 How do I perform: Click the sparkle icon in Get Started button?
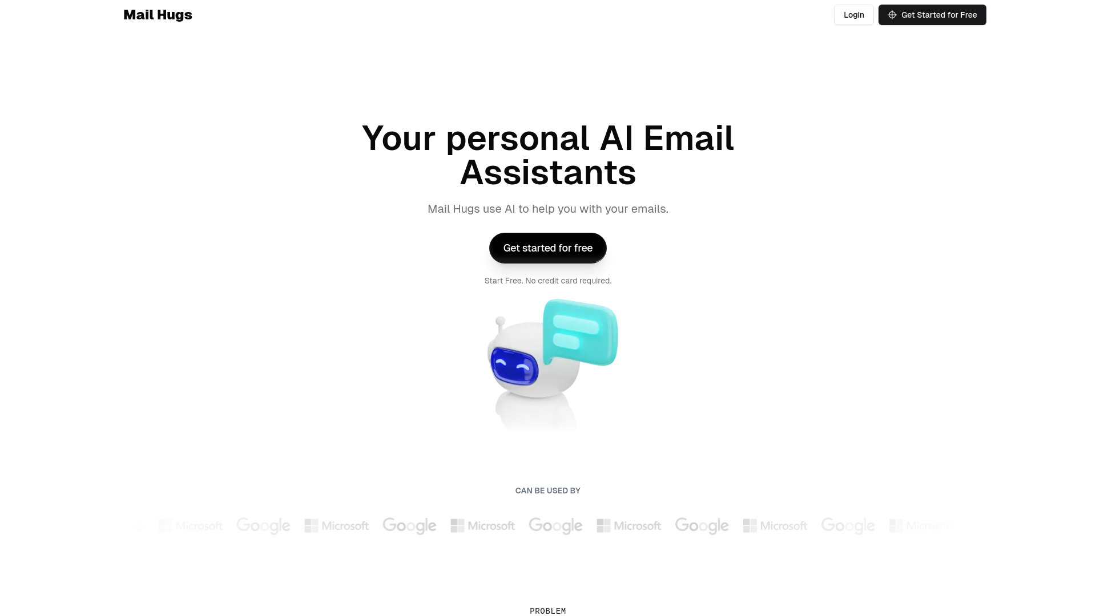(x=891, y=15)
